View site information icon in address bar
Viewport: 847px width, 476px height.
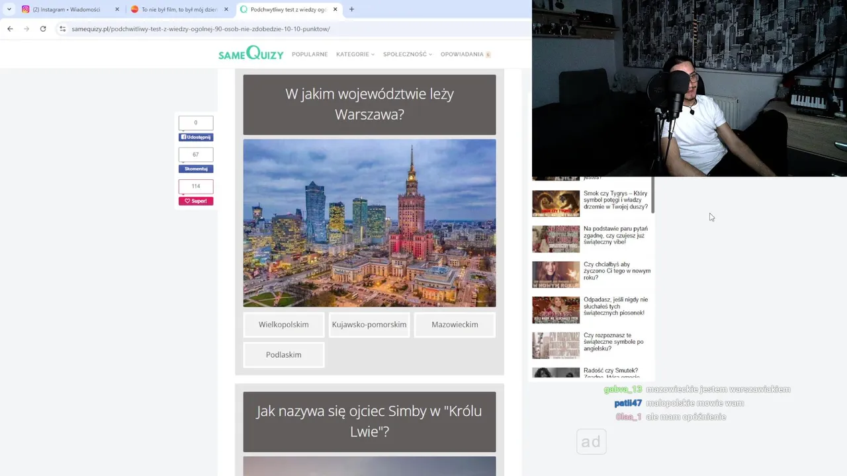click(x=62, y=28)
